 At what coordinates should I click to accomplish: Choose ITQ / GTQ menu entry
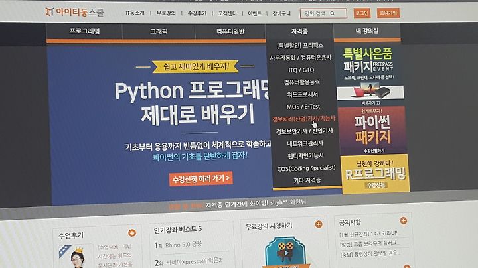pos(301,70)
